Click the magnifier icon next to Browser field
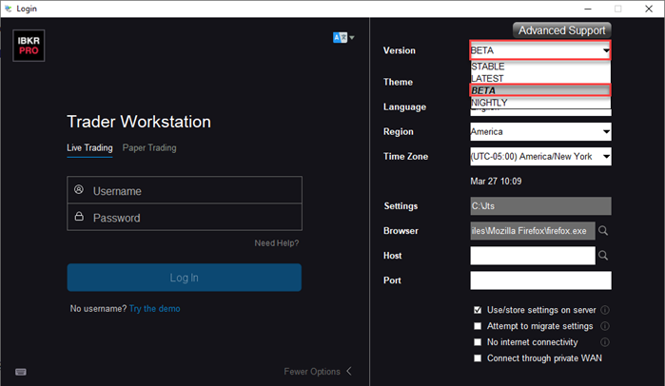 603,231
